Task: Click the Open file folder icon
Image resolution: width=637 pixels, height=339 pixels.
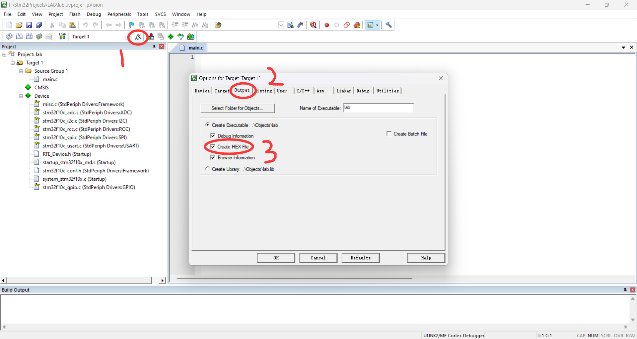Action: (x=19, y=25)
